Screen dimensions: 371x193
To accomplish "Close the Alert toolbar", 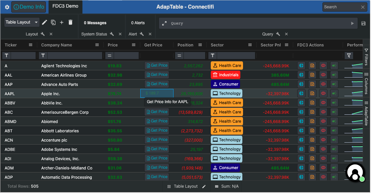I will pos(150,34).
